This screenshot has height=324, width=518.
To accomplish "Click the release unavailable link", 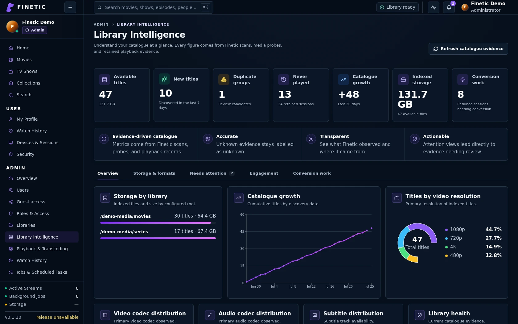I will coord(57,317).
